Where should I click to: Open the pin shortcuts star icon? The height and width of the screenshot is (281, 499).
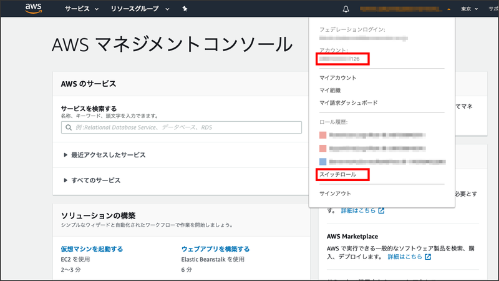coord(185,9)
